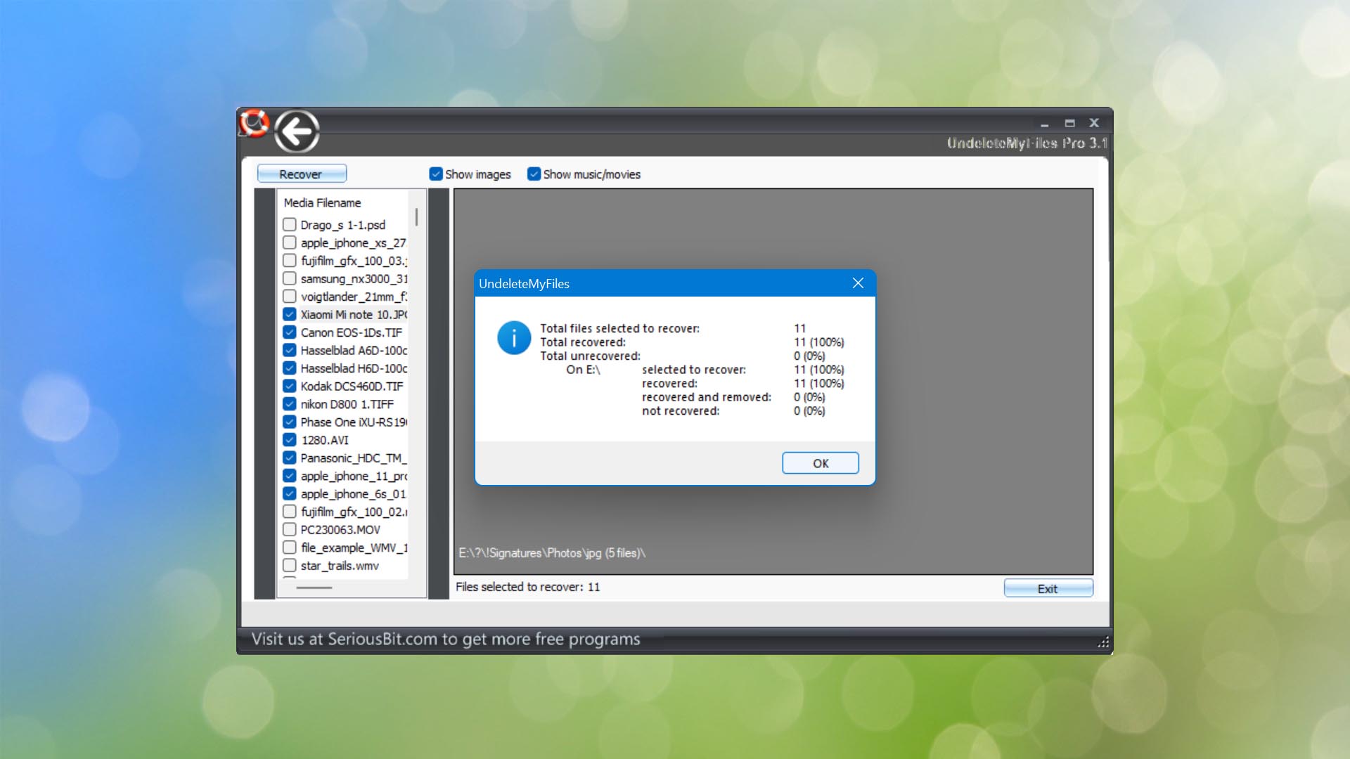1350x759 pixels.
Task: Toggle the Show music/movies checkbox
Action: pos(534,174)
